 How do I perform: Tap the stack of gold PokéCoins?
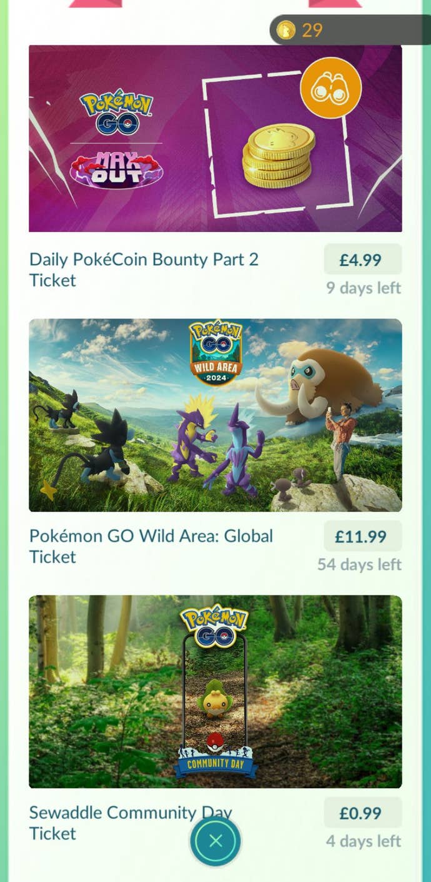pos(279,156)
